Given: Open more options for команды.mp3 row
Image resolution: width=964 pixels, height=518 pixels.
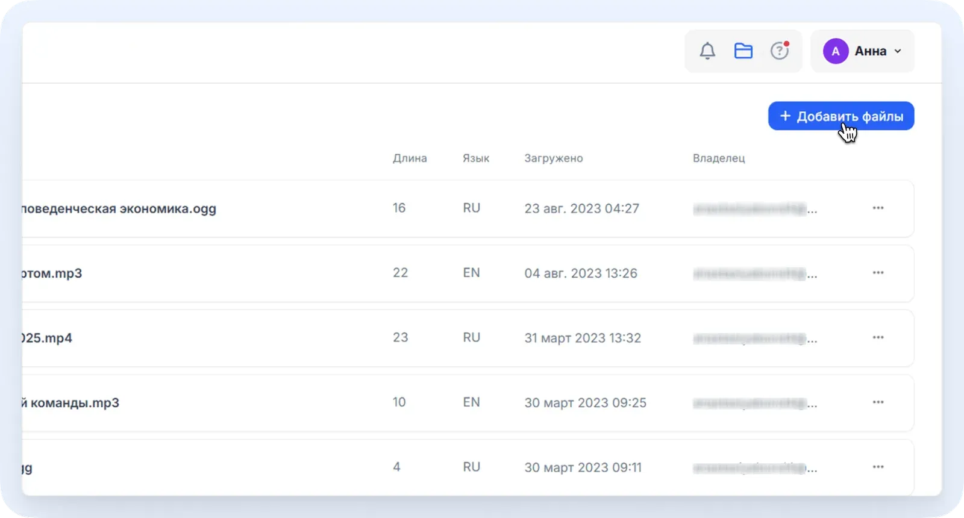Looking at the screenshot, I should tap(878, 402).
